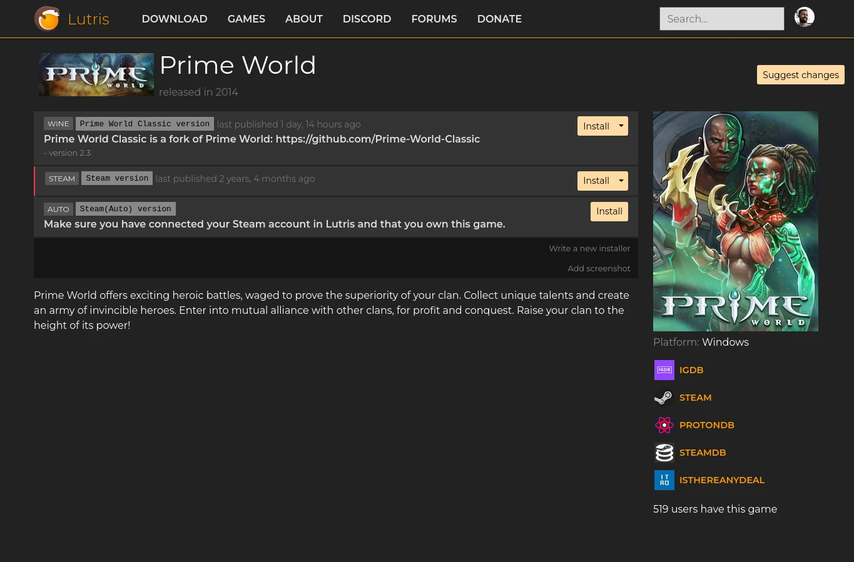Select the Prime World banner thumbnail
The image size is (854, 562).
click(96, 74)
